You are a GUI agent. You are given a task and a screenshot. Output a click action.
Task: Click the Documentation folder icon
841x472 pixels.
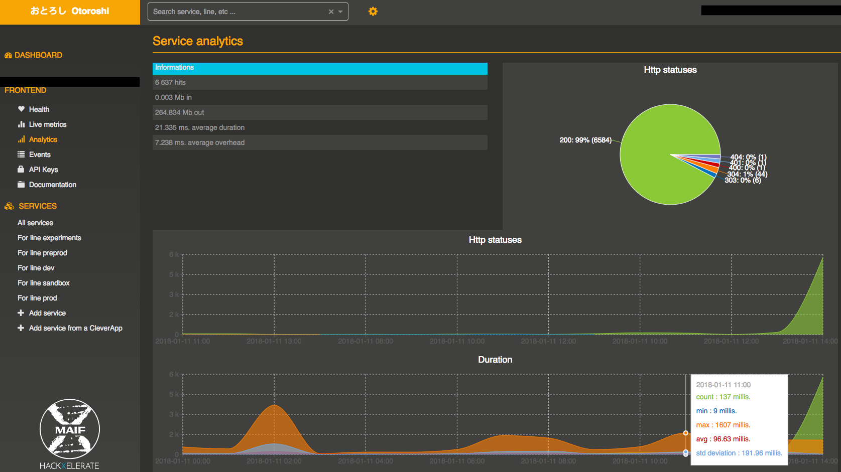21,185
